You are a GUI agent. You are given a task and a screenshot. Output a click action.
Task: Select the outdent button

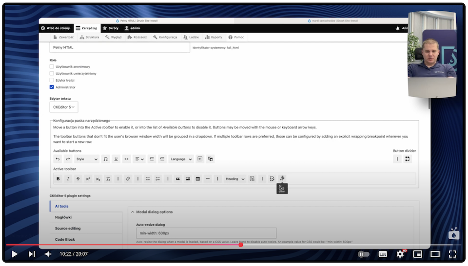click(x=162, y=159)
